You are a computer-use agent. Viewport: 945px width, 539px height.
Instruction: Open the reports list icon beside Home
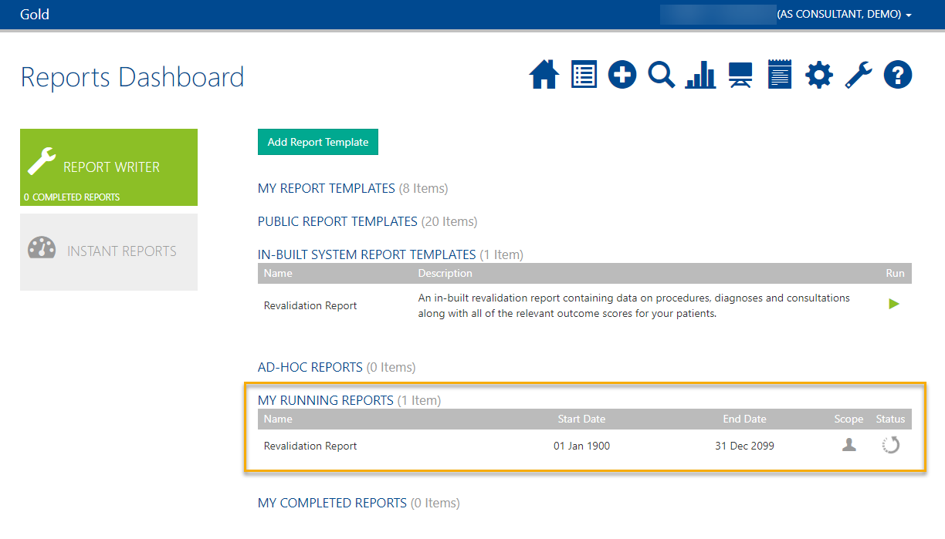coord(584,74)
